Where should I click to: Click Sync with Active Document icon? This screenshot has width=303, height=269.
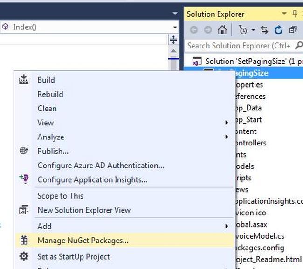[x=264, y=30]
